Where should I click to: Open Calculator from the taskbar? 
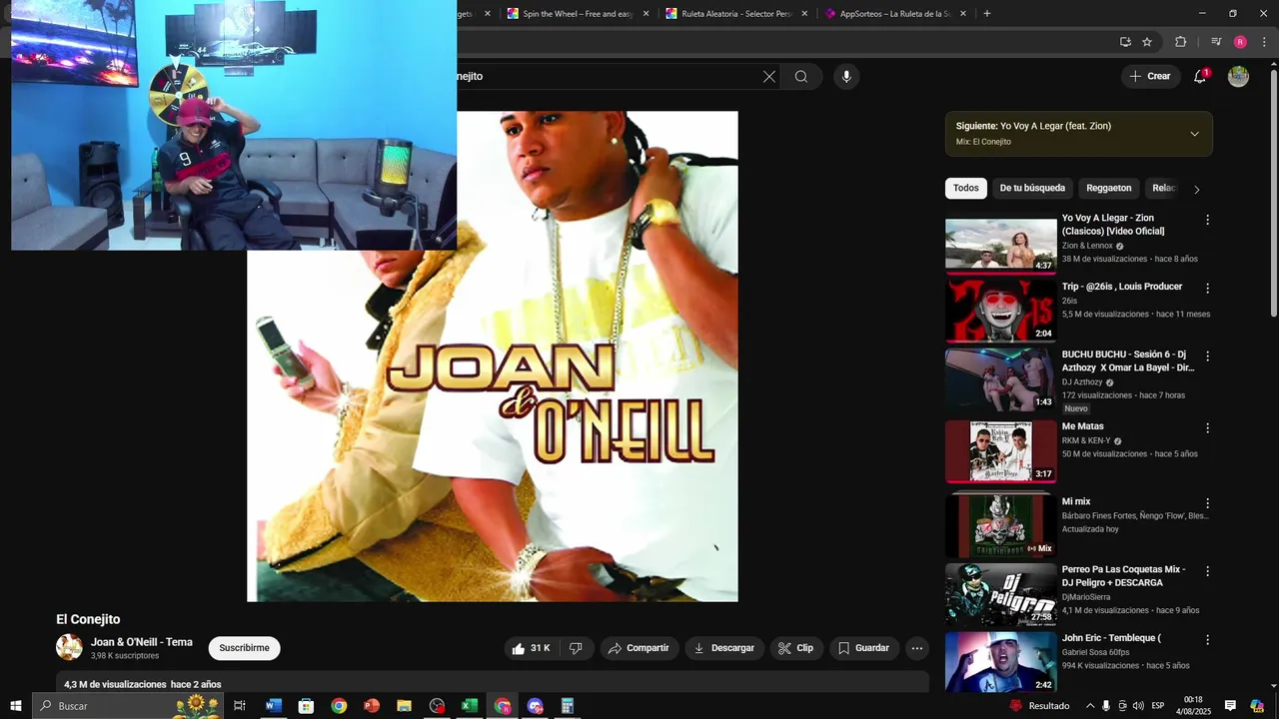(x=567, y=706)
